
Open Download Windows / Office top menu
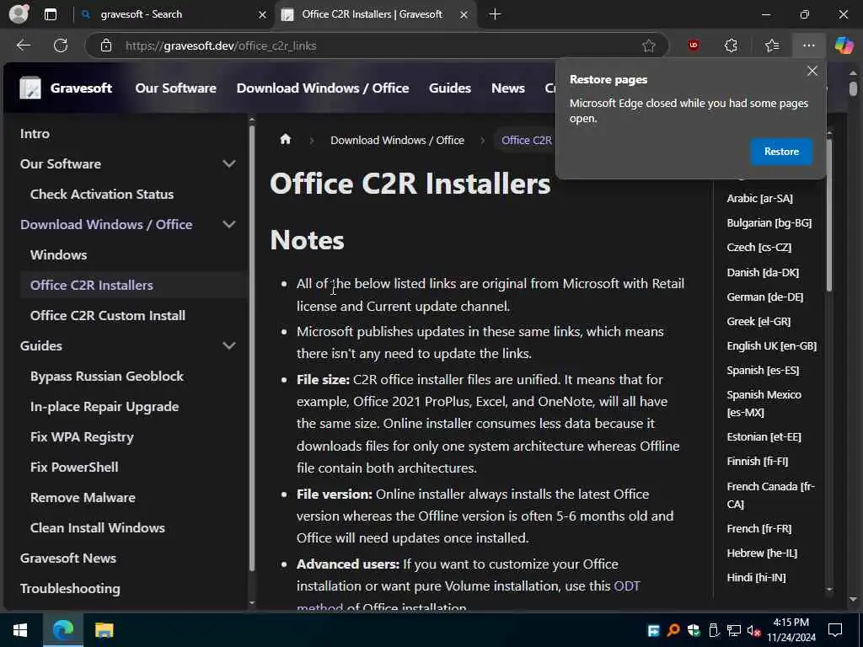tap(323, 88)
